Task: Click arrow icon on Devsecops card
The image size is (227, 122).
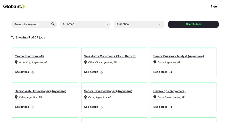Action: [x=171, y=107]
